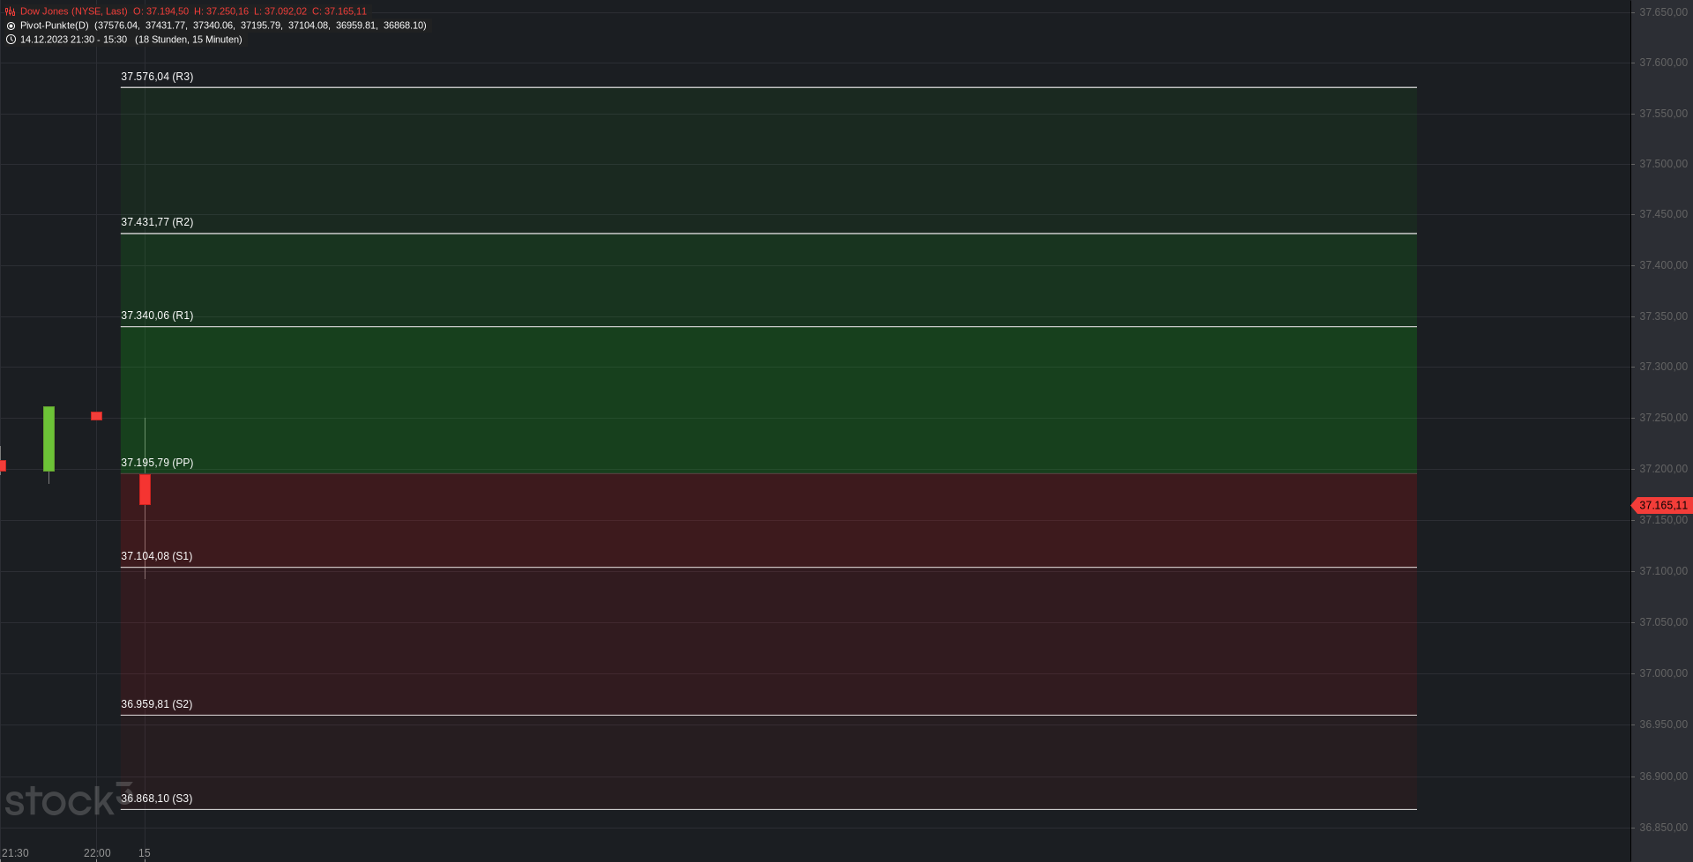Click the red 37.165,11 current price tag
The width and height of the screenshot is (1693, 862).
1662,505
